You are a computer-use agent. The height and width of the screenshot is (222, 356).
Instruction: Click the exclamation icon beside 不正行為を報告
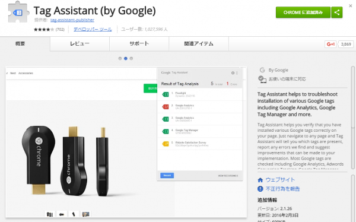pyautogui.click(x=260, y=189)
